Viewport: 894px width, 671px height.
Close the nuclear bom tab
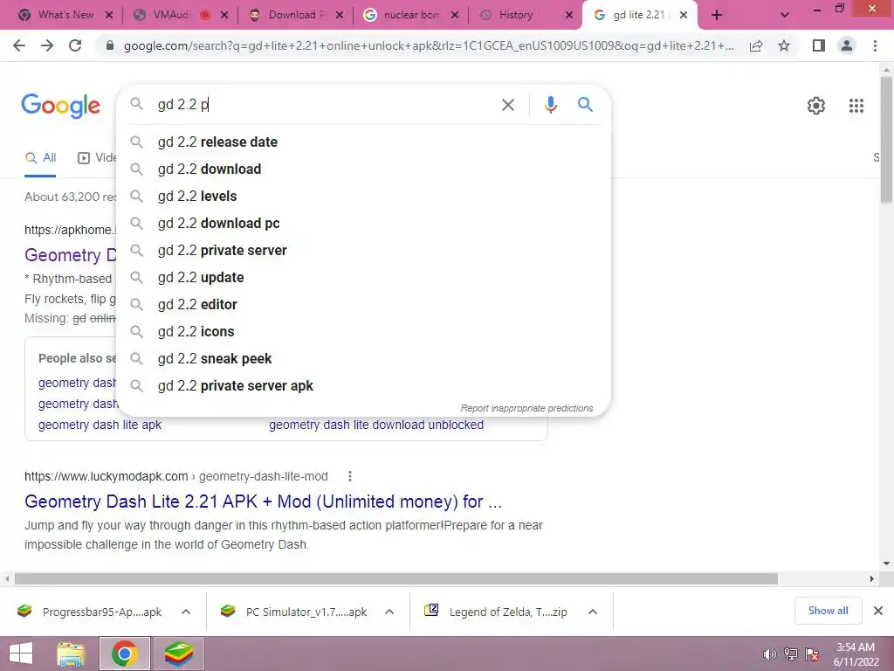[x=454, y=16]
